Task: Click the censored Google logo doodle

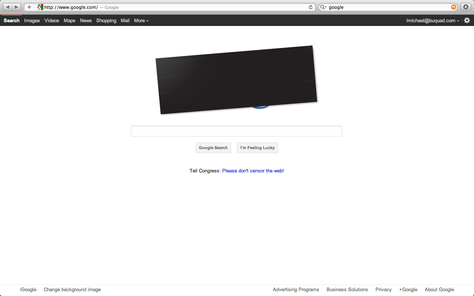Action: [x=236, y=80]
